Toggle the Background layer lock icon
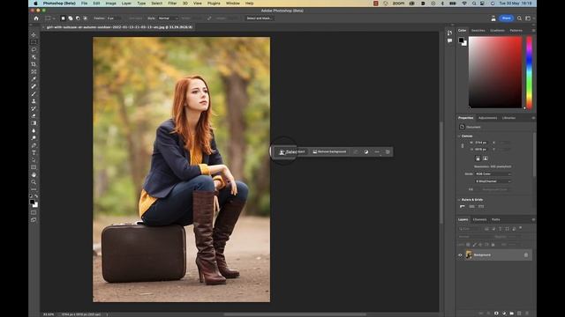 tap(526, 254)
